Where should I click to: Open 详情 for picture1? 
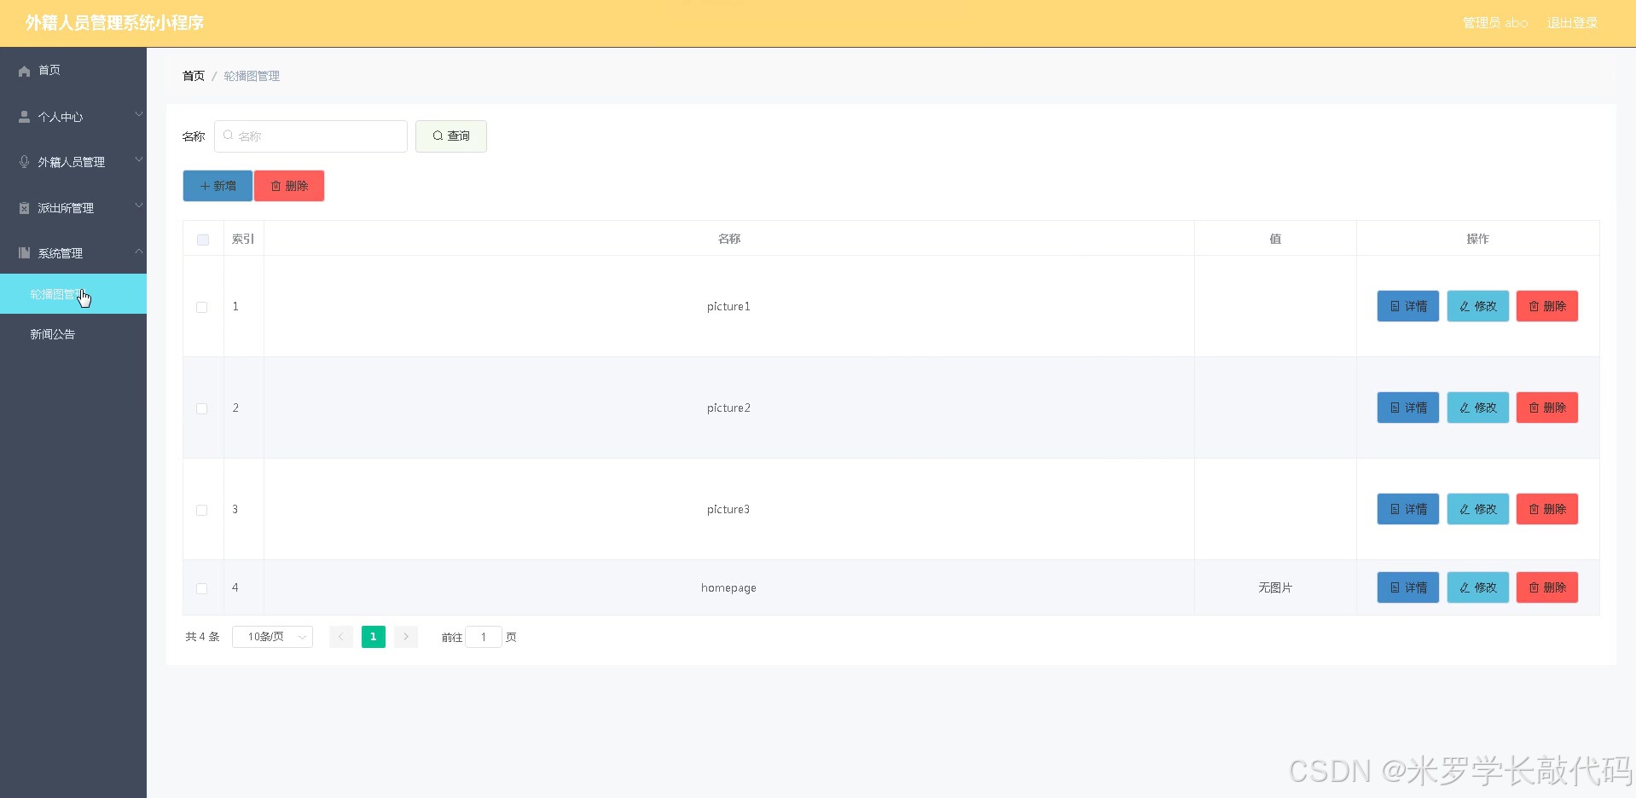[x=1408, y=306]
